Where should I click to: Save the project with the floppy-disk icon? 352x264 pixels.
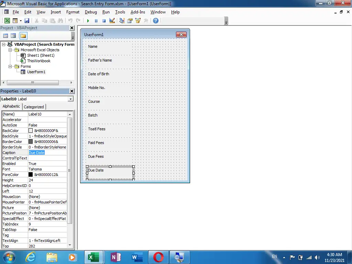point(27,21)
